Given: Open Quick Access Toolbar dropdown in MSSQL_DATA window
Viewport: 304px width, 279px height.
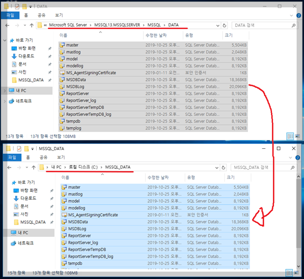Looking at the screenshot, I should pos(32,149).
